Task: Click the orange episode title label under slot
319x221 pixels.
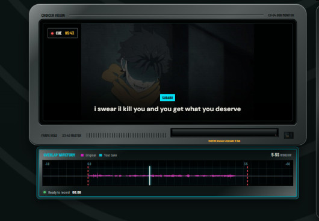Action: tap(225, 141)
